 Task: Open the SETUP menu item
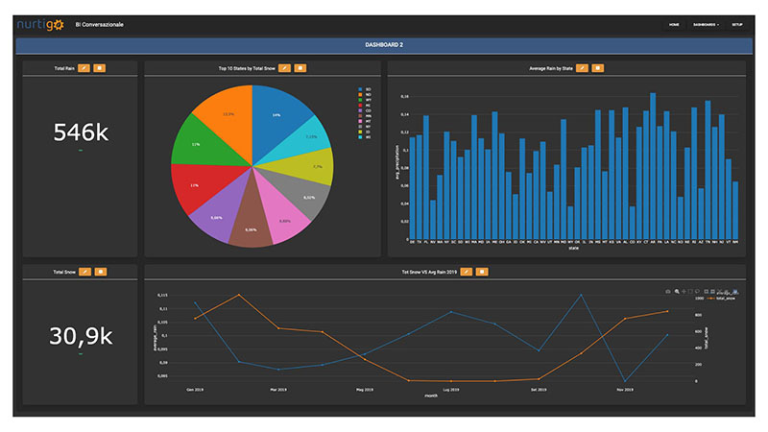pos(737,25)
